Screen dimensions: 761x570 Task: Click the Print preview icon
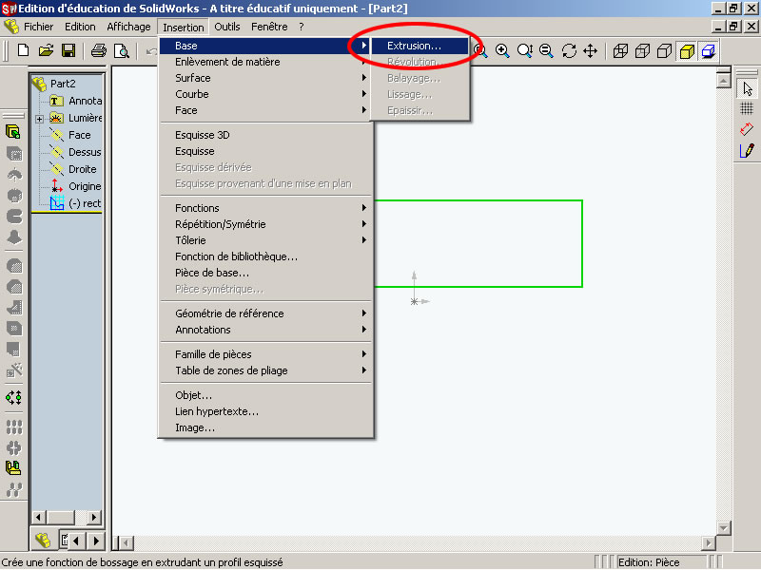click(x=122, y=50)
